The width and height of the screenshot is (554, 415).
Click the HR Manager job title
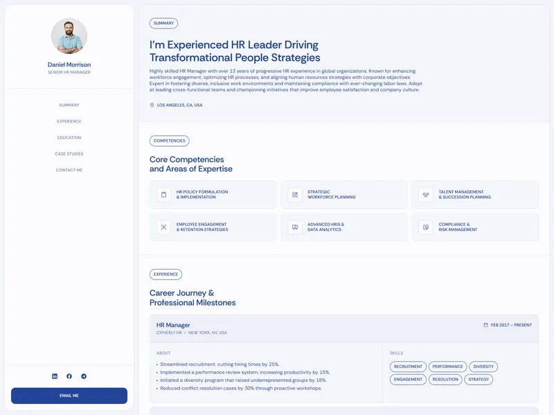pyautogui.click(x=173, y=325)
